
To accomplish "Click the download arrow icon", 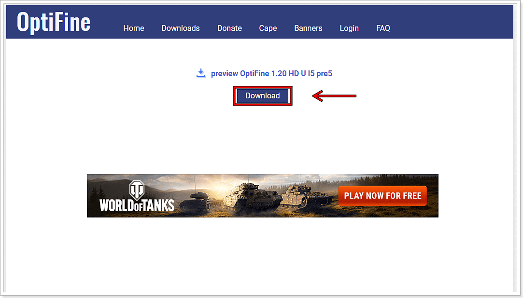I will click(x=201, y=73).
